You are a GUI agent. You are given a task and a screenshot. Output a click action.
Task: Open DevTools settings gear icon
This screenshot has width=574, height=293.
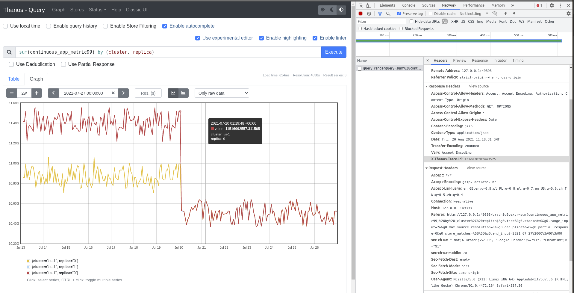coord(552,5)
